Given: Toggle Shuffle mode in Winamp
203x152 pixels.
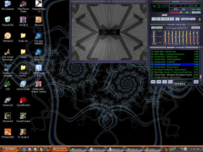Looking at the screenshot, I should click(186, 19).
